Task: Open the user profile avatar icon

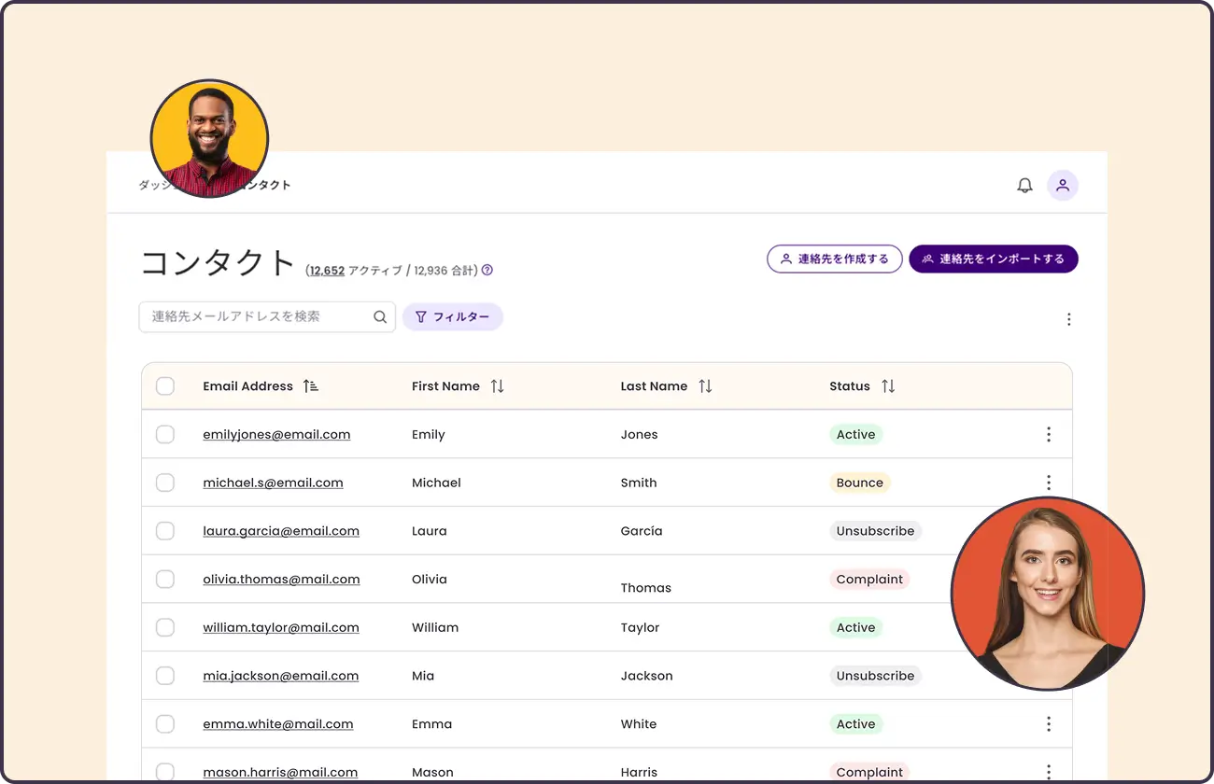Action: [1062, 186]
